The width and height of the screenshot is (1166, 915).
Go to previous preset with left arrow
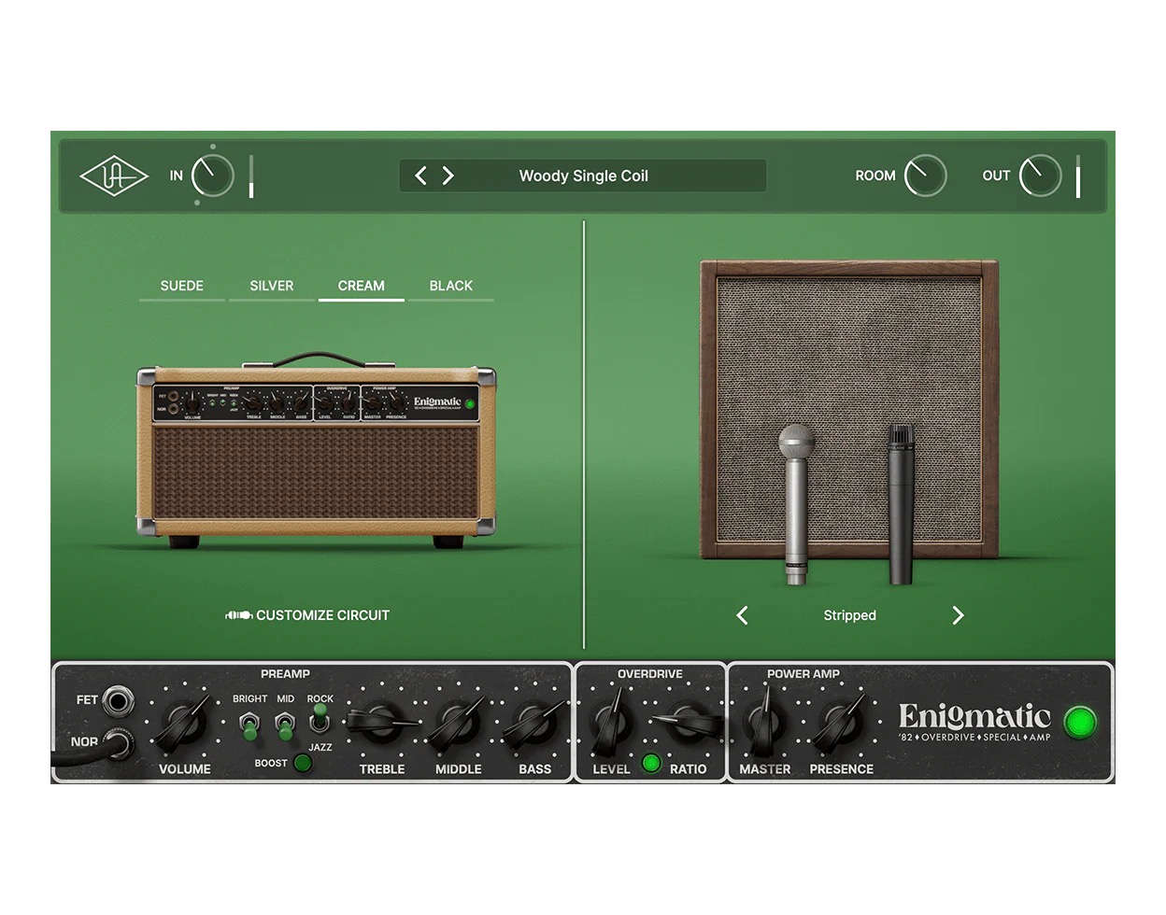(x=420, y=176)
